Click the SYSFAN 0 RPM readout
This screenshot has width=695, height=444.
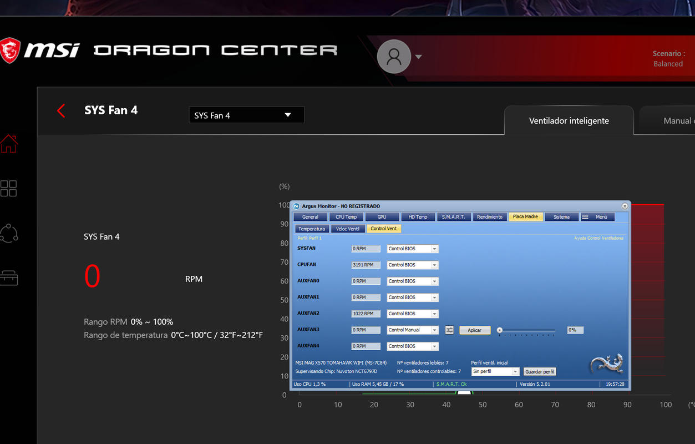pyautogui.click(x=366, y=249)
